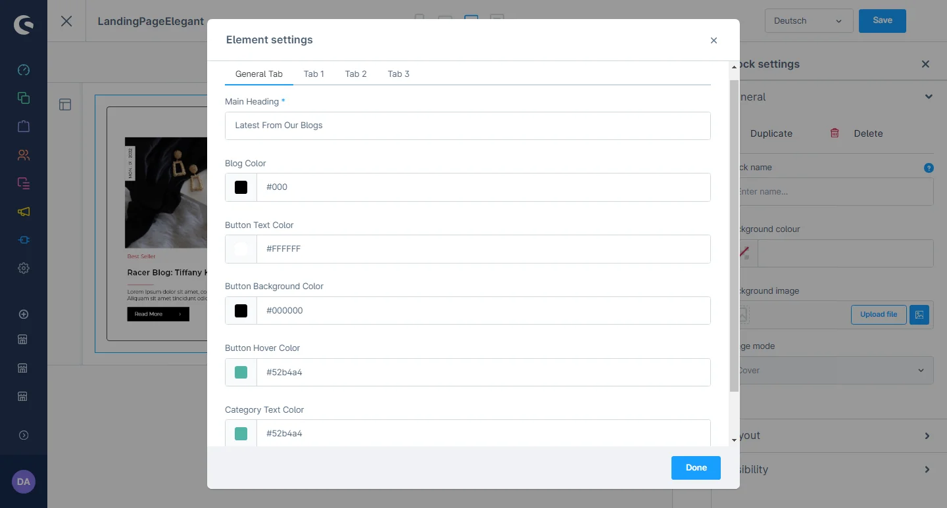Click the Button Hover Color swatch

click(241, 373)
